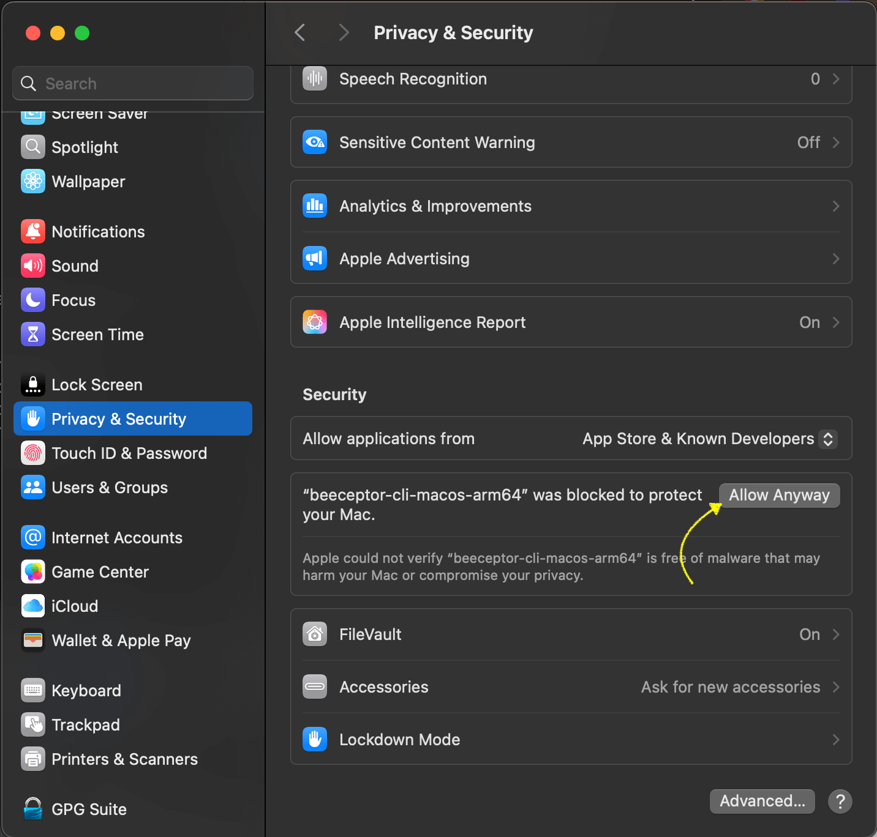Select the Sound speaker icon in sidebar
The width and height of the screenshot is (877, 837).
click(33, 266)
